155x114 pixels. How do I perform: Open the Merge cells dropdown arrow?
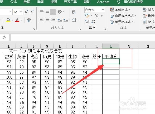78,20
